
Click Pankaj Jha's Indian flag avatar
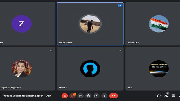click(159, 24)
